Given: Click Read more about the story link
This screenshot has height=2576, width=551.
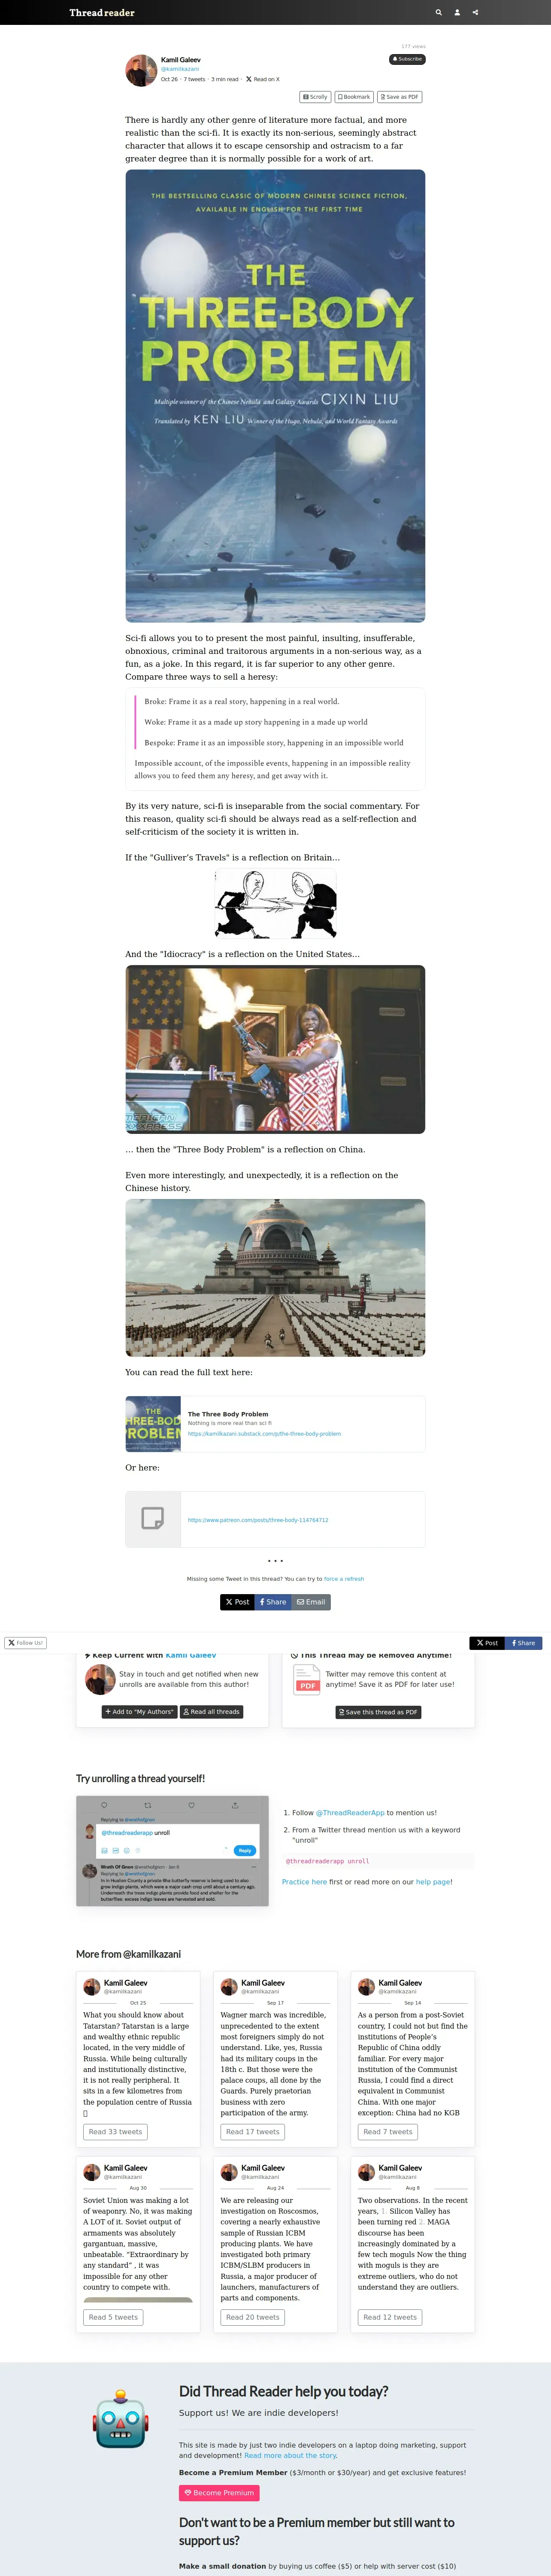Looking at the screenshot, I should (x=291, y=2455).
